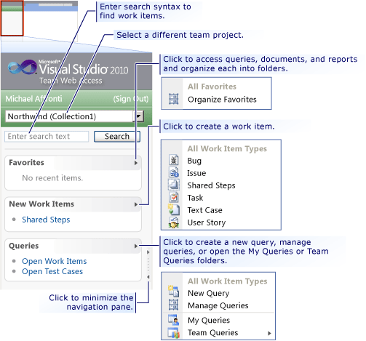
Task: Click the All Favorites header text
Action: tap(212, 87)
